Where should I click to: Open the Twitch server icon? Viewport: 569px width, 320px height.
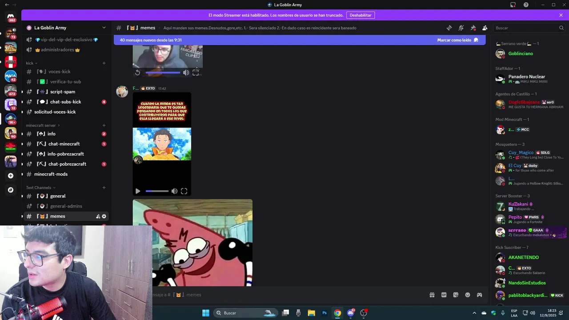click(11, 104)
